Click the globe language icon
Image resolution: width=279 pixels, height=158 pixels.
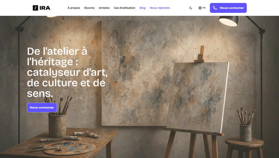coord(200,8)
